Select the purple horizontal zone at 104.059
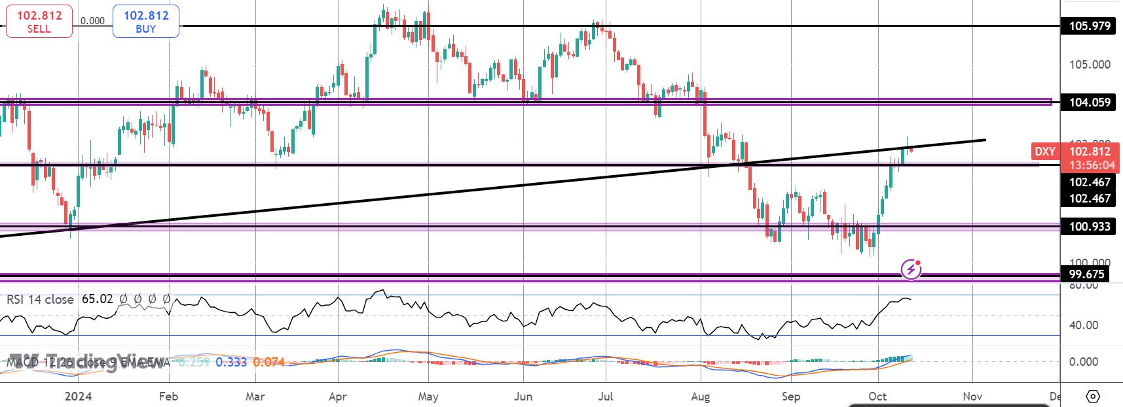 point(526,102)
